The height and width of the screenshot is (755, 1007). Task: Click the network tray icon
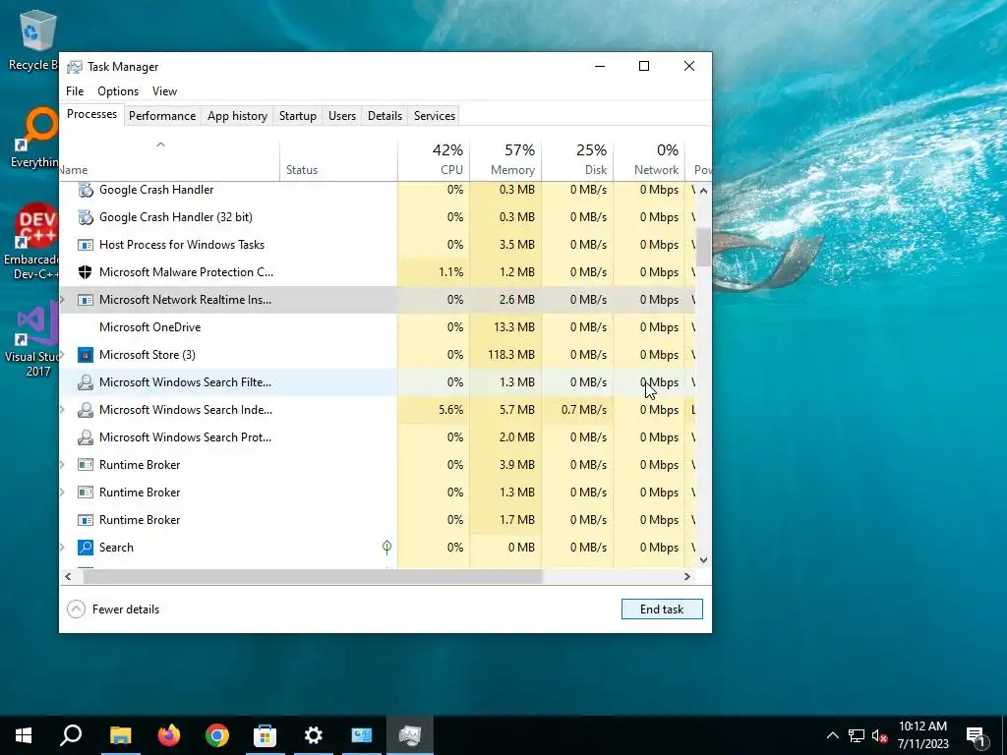click(857, 735)
